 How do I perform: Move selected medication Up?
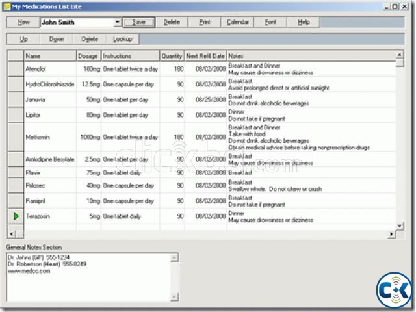tap(24, 39)
